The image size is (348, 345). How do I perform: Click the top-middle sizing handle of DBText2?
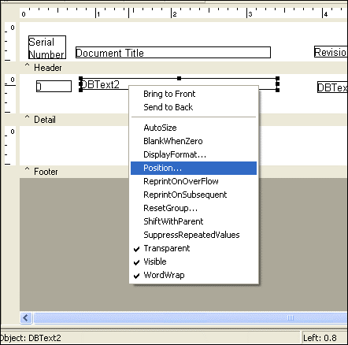(x=179, y=78)
